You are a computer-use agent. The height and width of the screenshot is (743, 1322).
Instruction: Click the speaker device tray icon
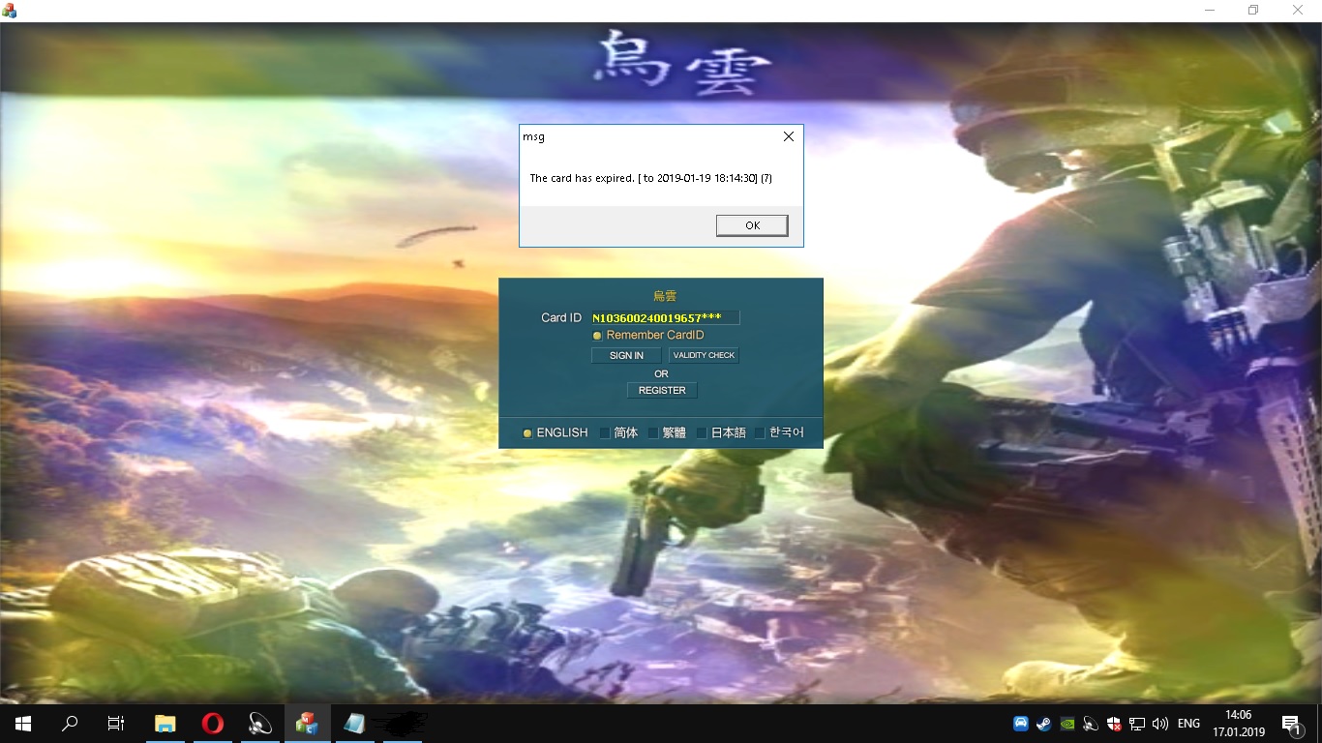[x=1091, y=724]
